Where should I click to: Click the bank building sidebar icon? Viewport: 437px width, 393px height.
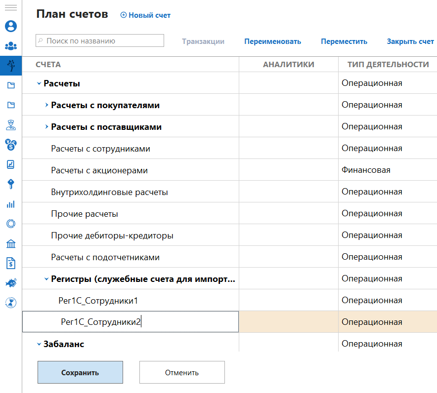(x=10, y=243)
